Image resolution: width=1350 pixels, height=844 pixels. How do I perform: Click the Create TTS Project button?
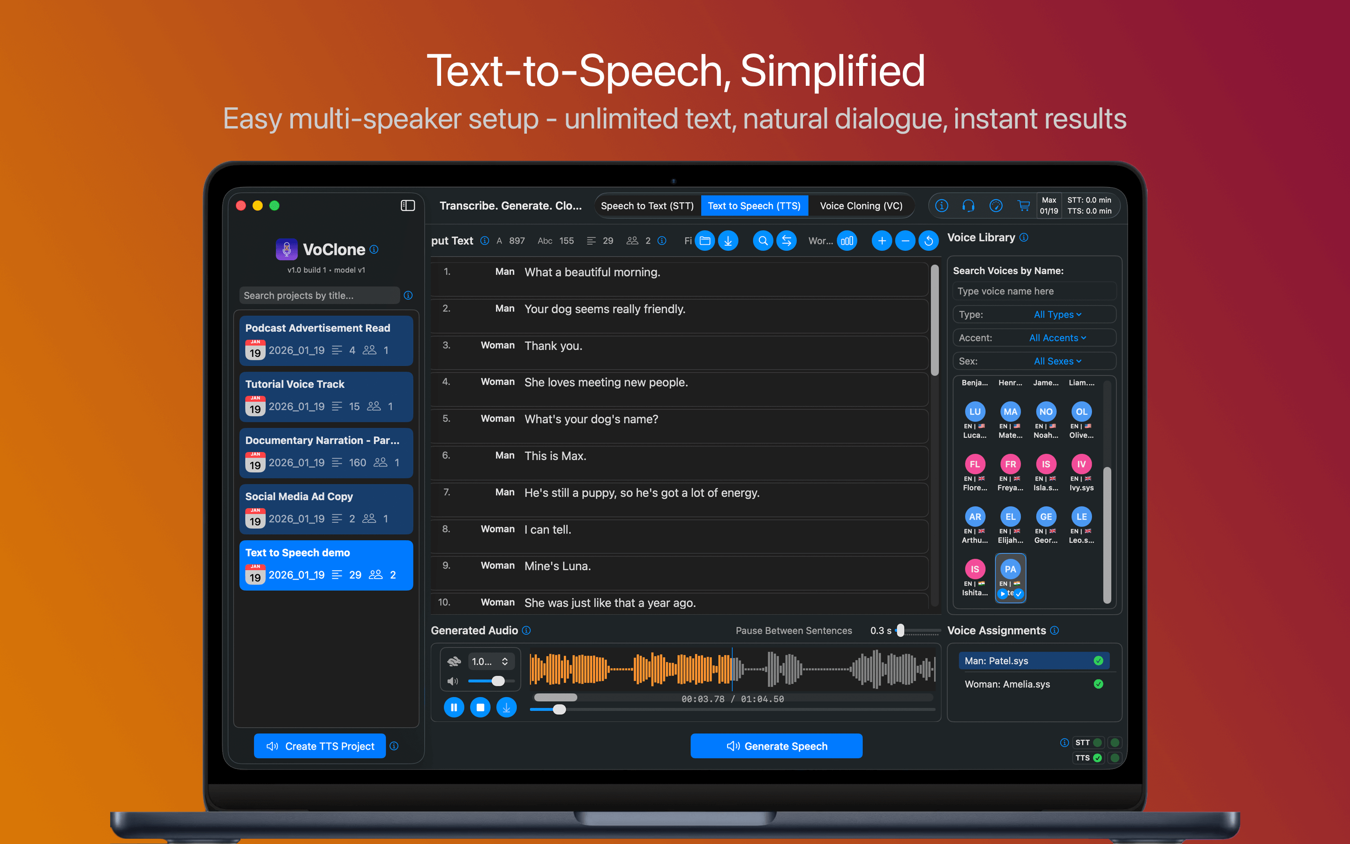tap(320, 746)
